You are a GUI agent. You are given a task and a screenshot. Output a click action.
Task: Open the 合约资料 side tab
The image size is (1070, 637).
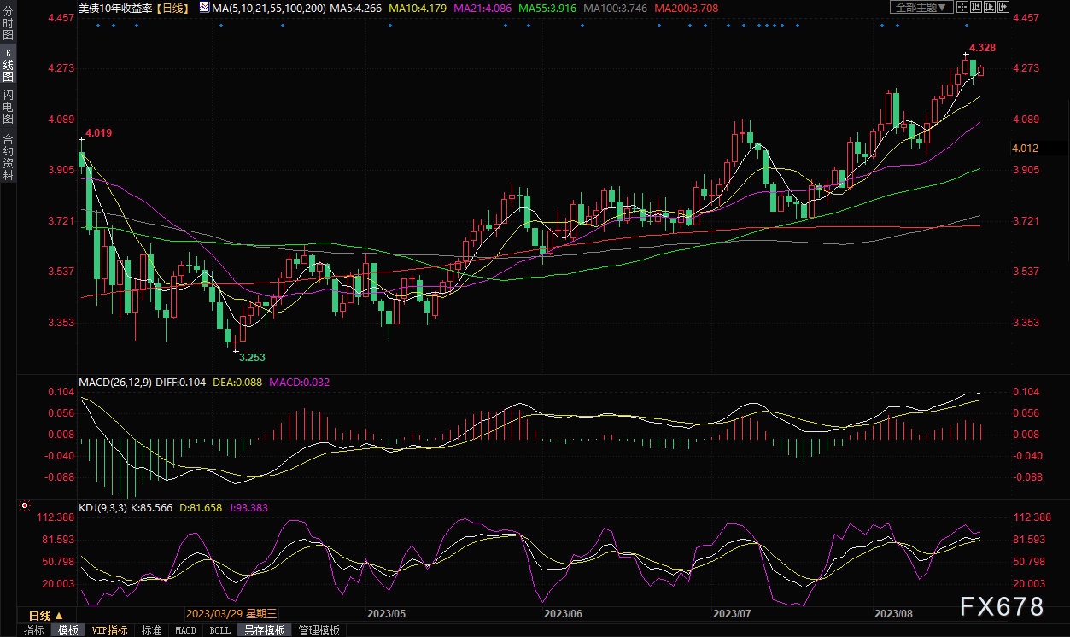tap(8, 157)
